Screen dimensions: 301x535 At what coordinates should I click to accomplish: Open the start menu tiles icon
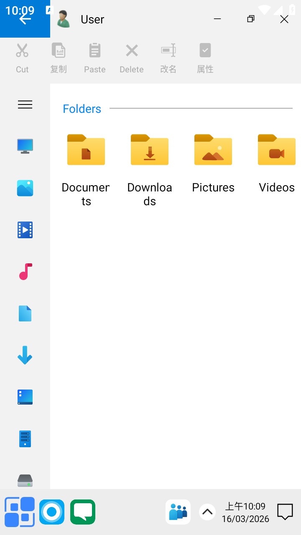tap(20, 512)
